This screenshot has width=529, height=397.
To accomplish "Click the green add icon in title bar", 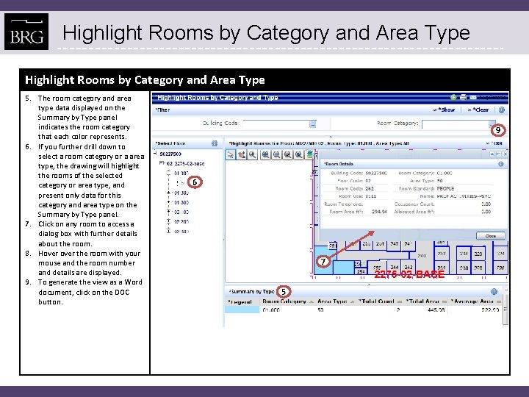I will click(453, 97).
